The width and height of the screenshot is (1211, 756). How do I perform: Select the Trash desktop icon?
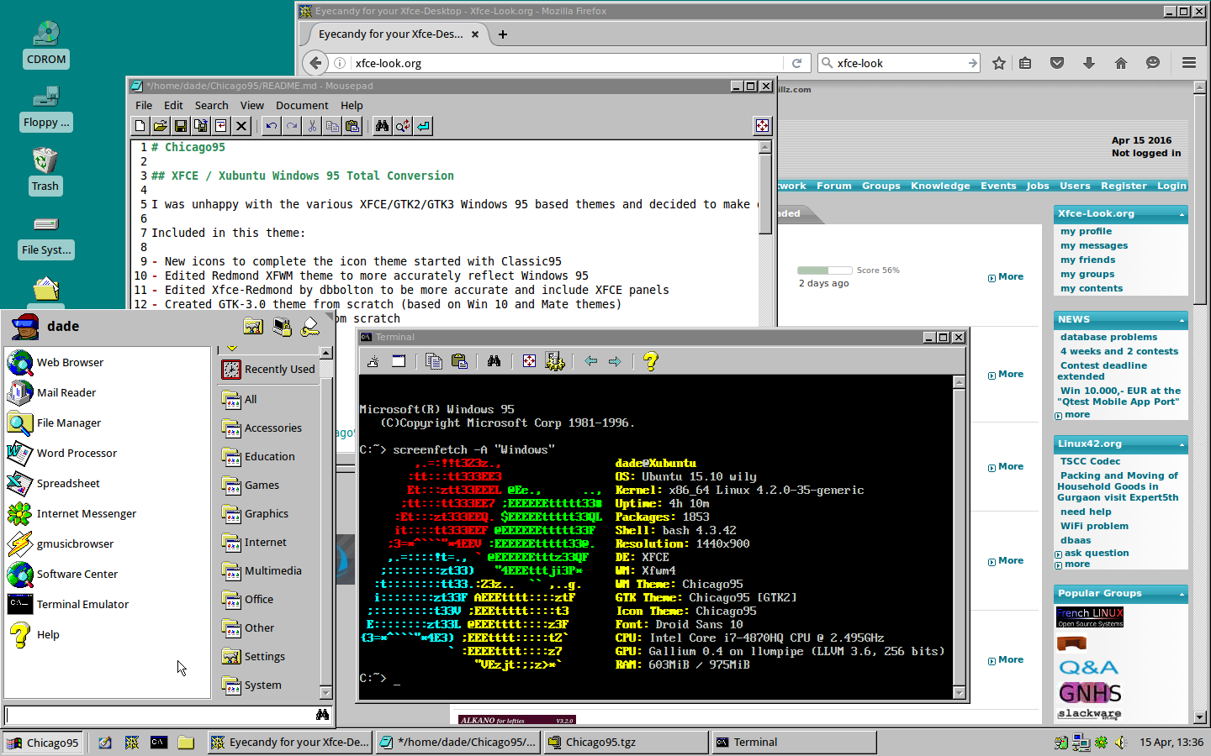45,171
